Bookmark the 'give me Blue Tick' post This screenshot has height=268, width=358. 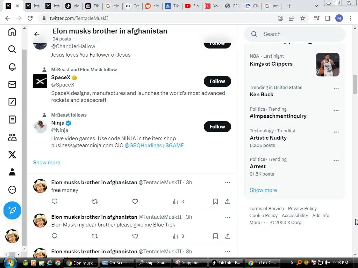[x=215, y=236]
